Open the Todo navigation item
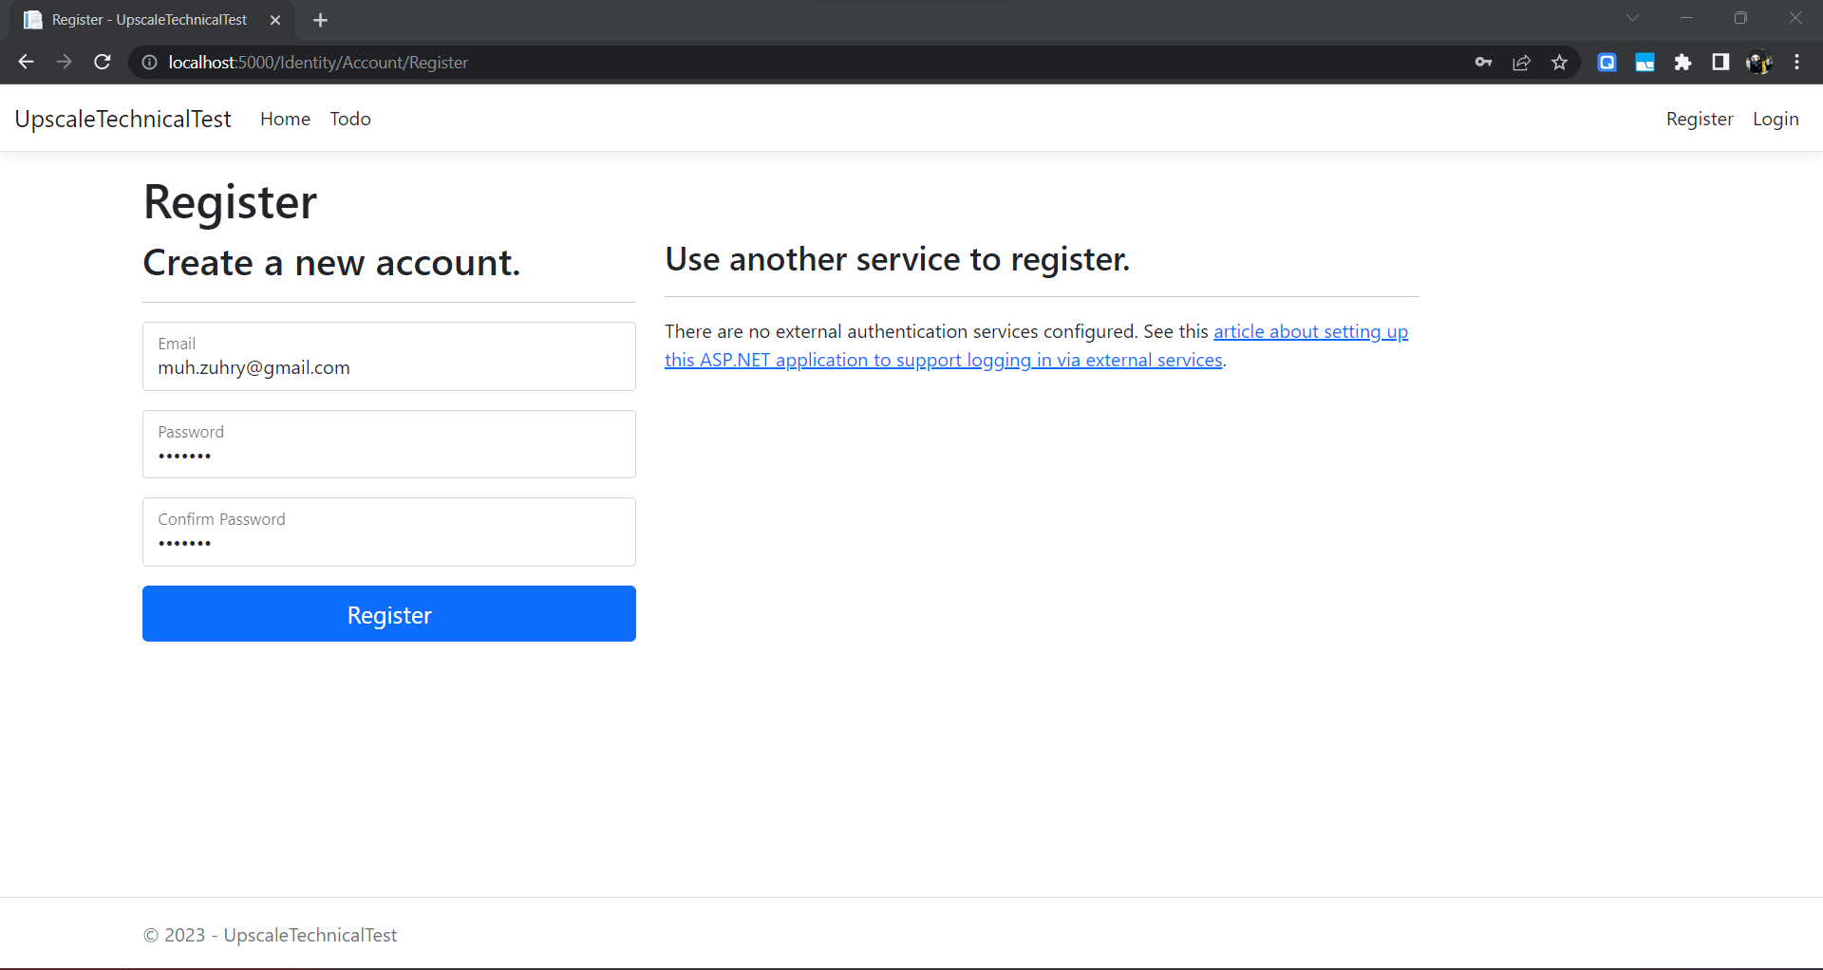The width and height of the screenshot is (1823, 970). [x=349, y=118]
